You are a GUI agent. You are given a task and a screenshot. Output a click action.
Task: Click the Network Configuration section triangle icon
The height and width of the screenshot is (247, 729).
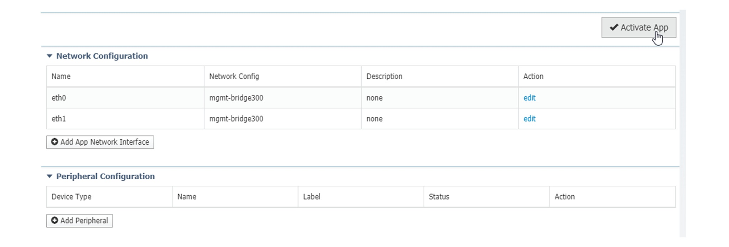pos(50,56)
